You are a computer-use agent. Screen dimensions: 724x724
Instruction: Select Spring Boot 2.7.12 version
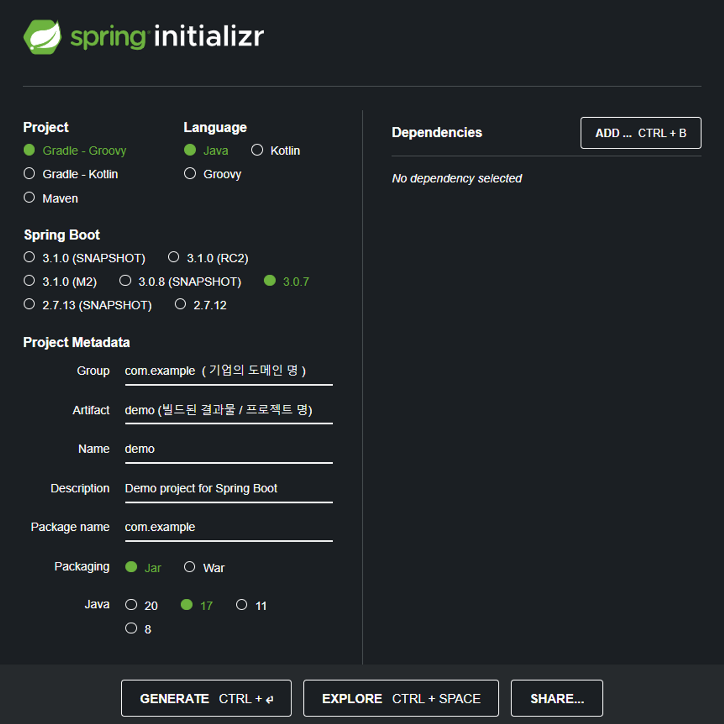pos(180,304)
